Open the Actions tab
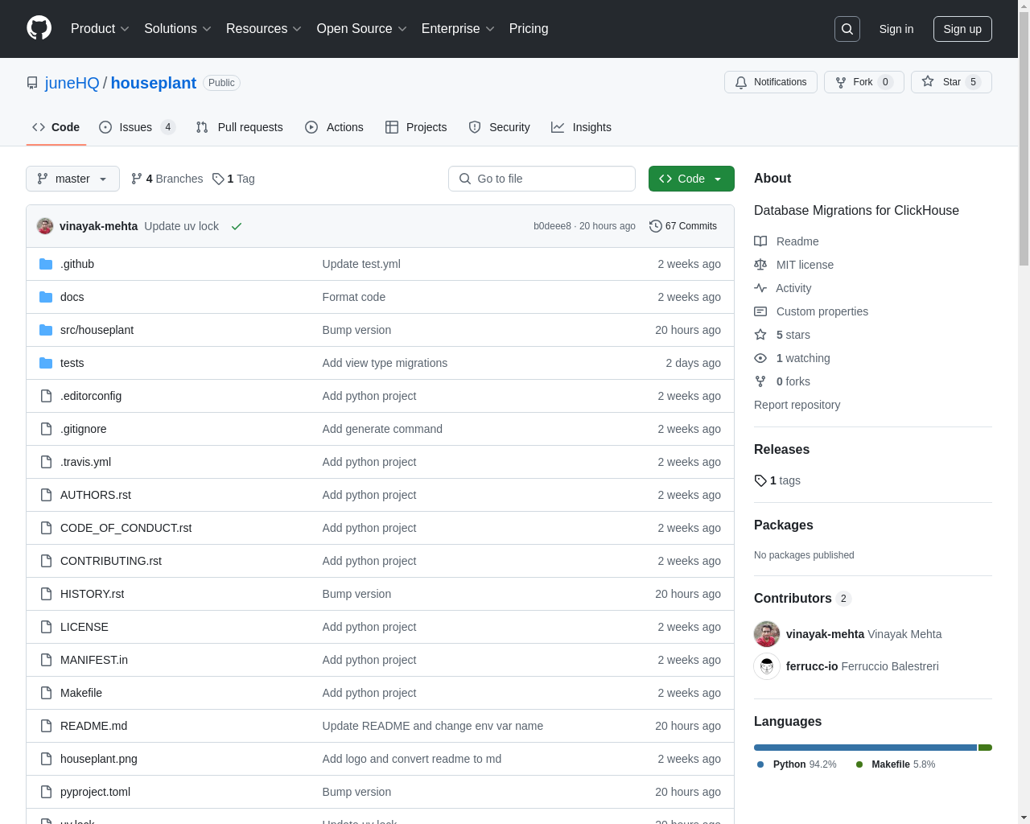Viewport: 1030px width, 824px height. (x=334, y=127)
